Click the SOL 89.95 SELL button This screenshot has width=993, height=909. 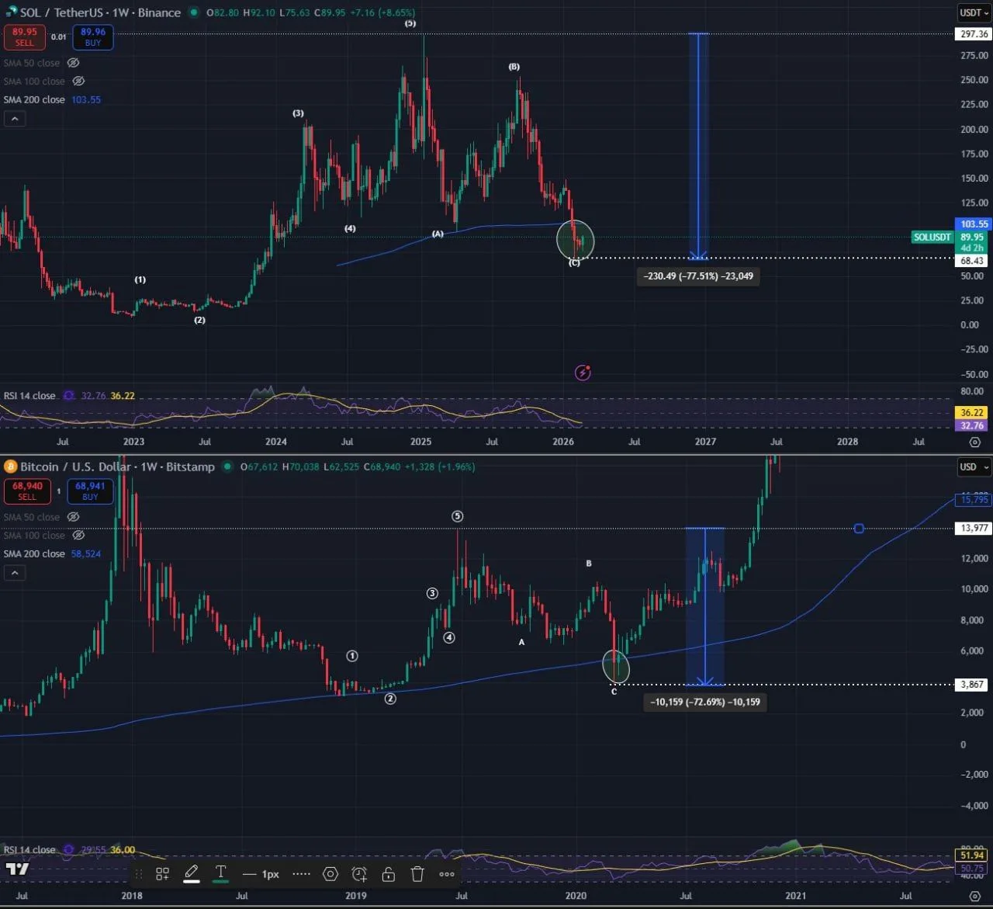(x=25, y=36)
